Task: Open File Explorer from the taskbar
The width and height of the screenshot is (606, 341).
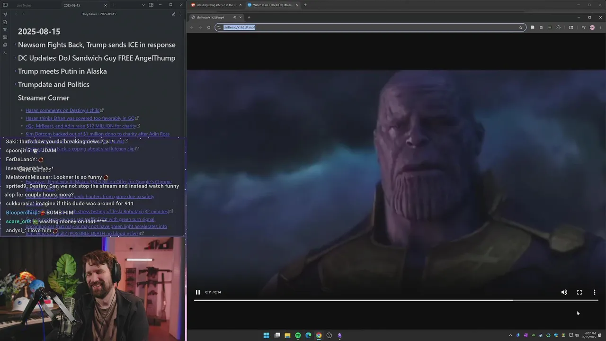Action: pyautogui.click(x=287, y=335)
